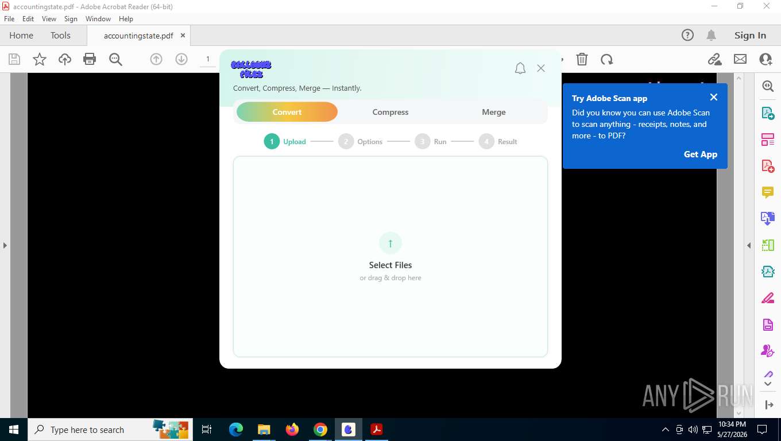This screenshot has height=441, width=781.
Task: Send the file by email with the envelope icon
Action: (740, 59)
